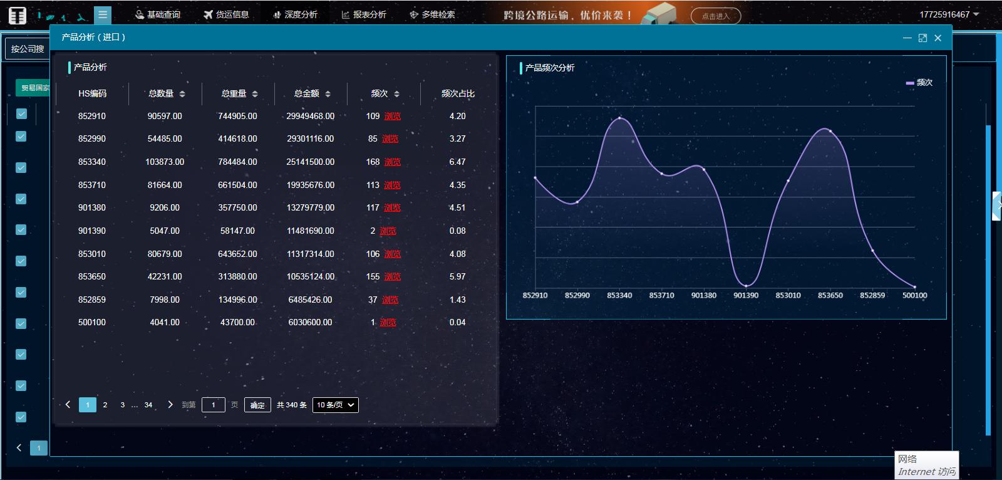This screenshot has height=480, width=1002.
Task: Open 浏览 link for HS code 853010
Action: 393,254
